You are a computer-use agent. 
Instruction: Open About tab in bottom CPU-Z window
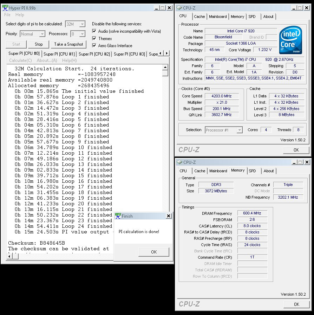(x=269, y=171)
